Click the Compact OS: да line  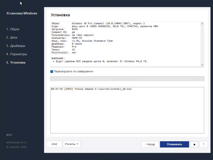click(x=63, y=32)
